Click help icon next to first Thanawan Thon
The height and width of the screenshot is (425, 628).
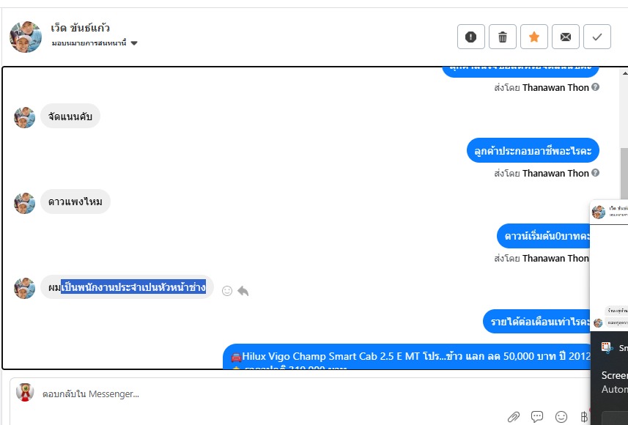coord(596,87)
